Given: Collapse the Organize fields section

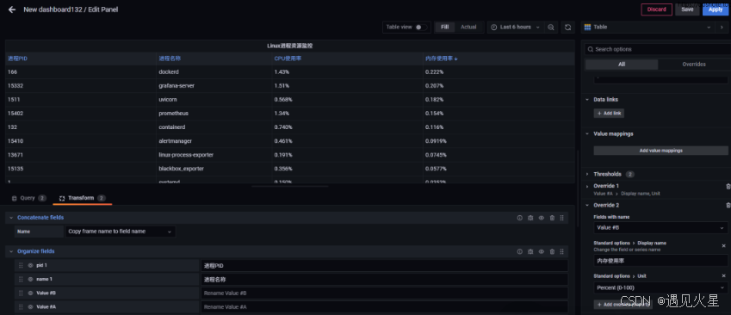Looking at the screenshot, I should [11, 251].
